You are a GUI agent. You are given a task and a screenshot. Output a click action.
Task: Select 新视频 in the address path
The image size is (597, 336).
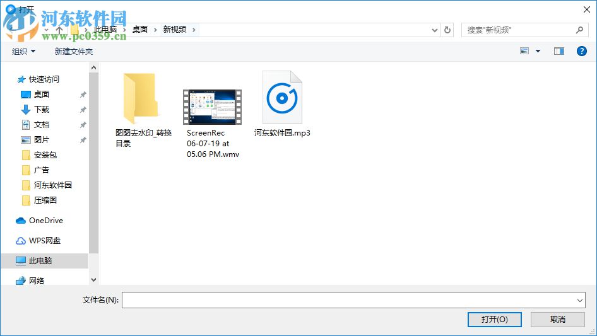click(x=174, y=29)
